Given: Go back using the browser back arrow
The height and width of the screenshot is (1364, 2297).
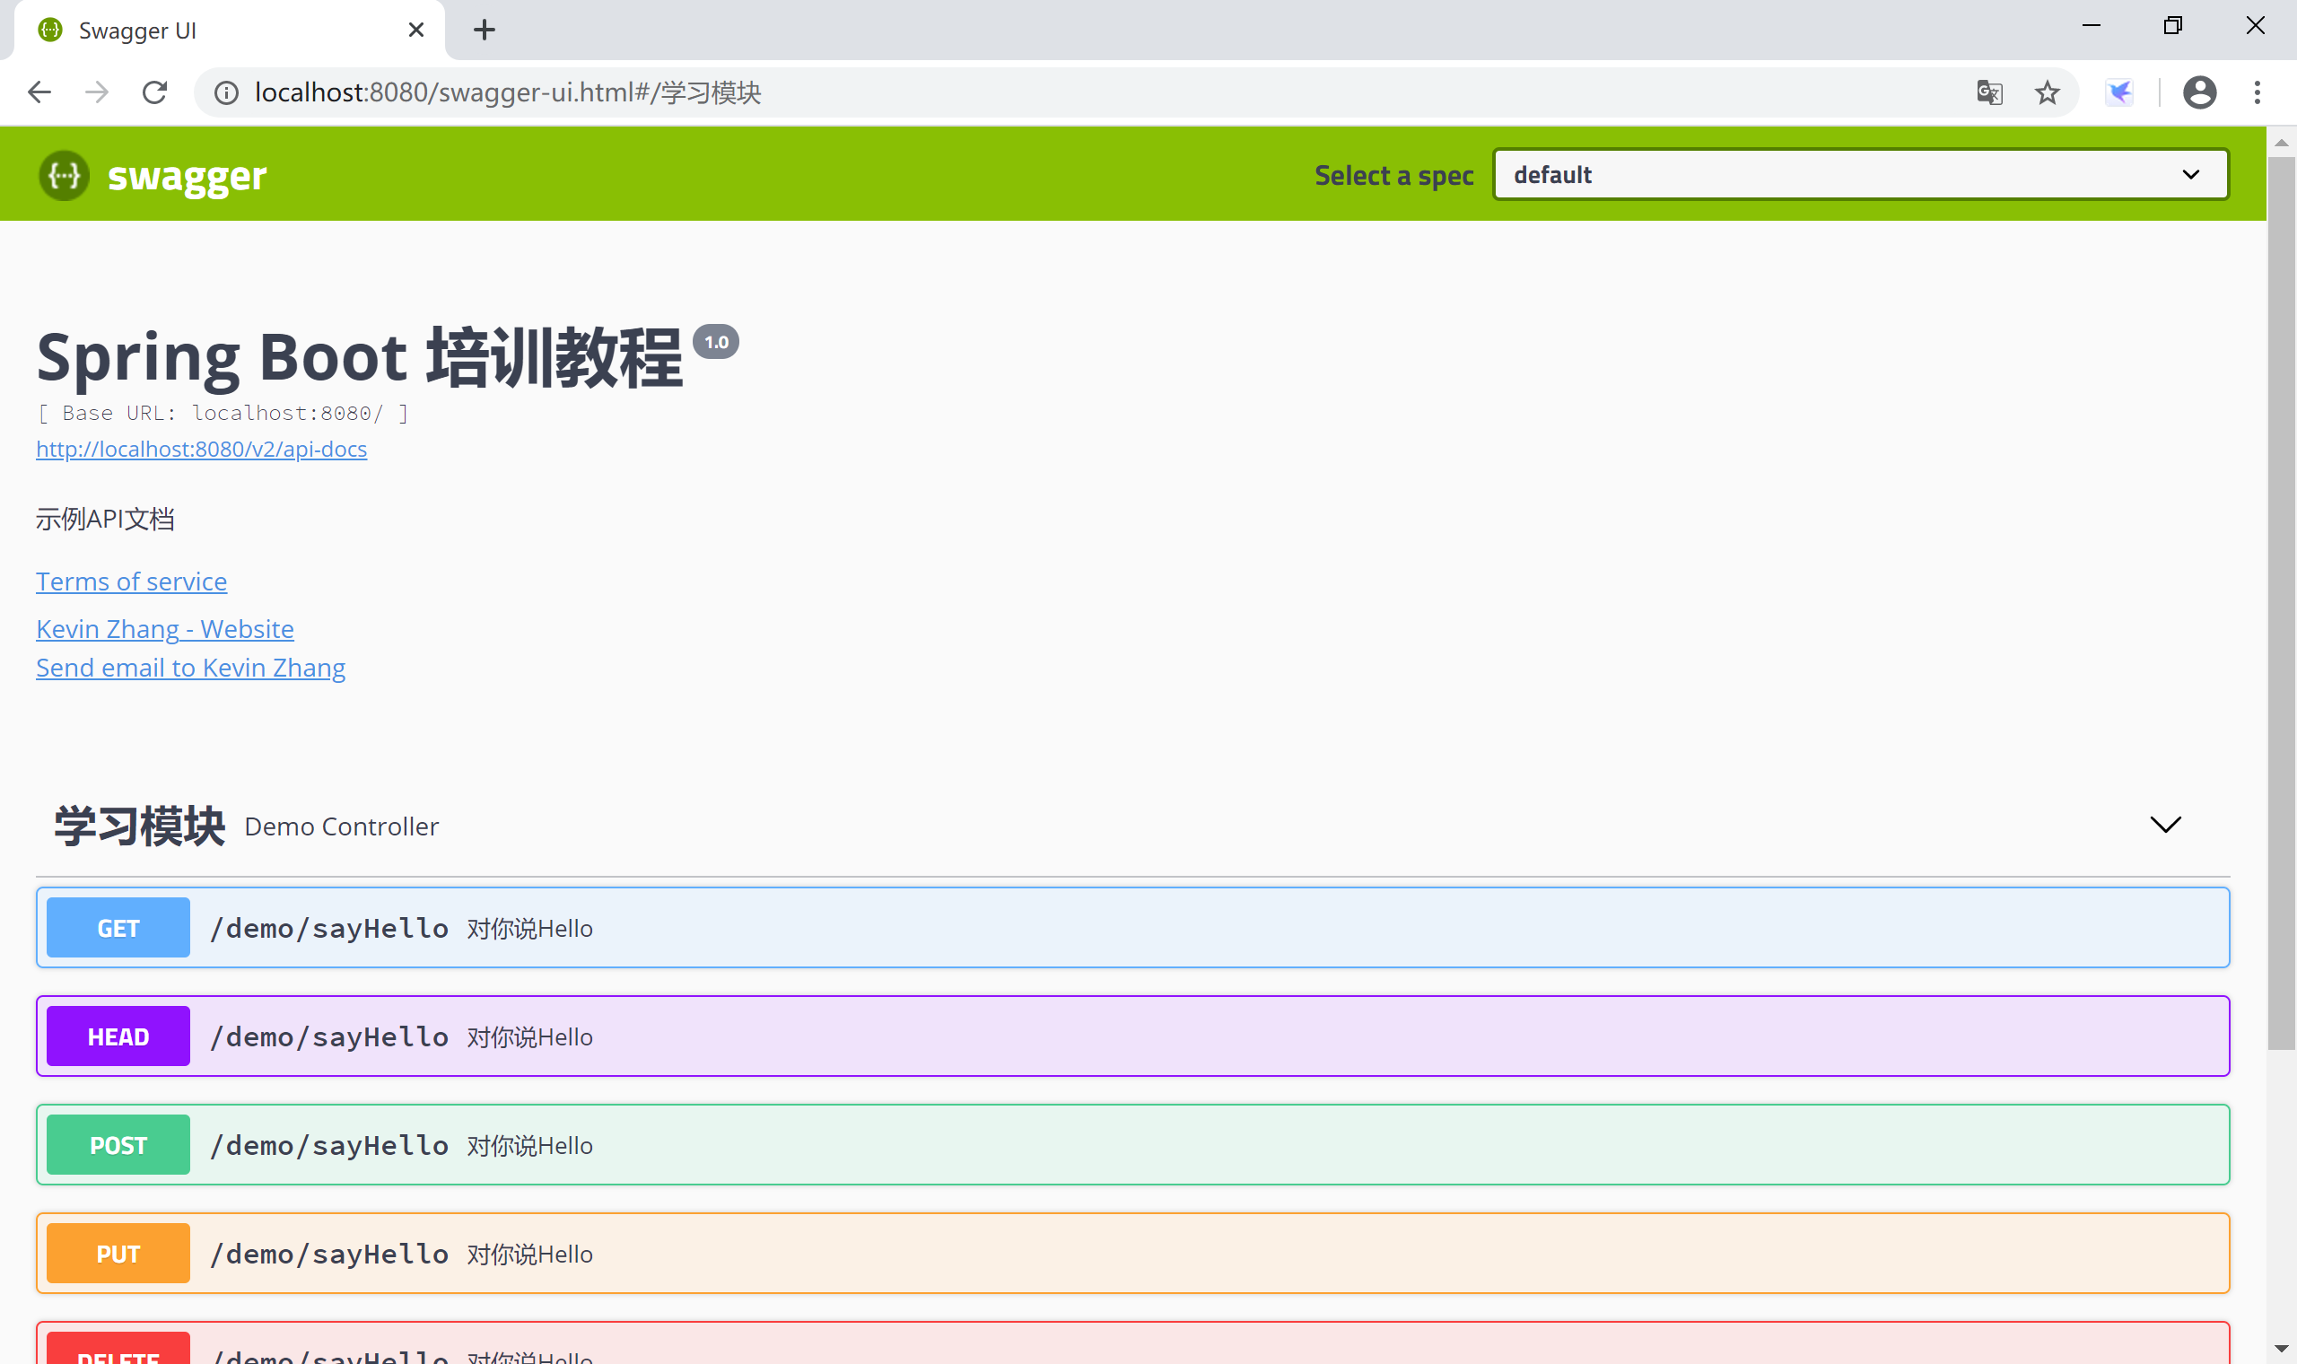Looking at the screenshot, I should point(39,92).
